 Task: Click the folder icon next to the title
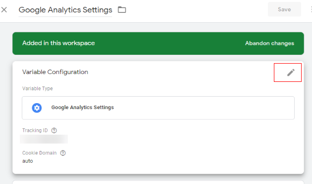122,10
